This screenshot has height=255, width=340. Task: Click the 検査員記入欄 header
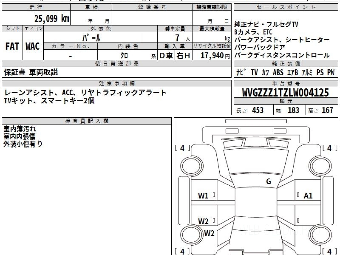[87, 121]
